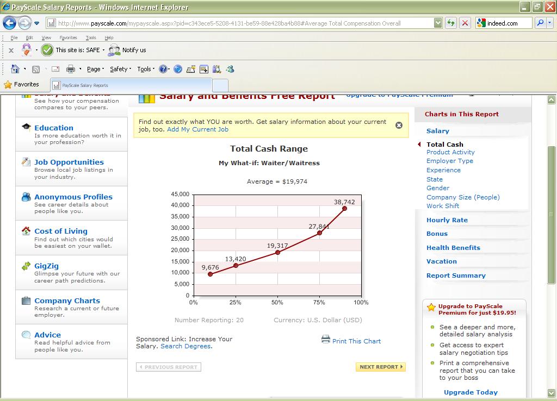Image resolution: width=557 pixels, height=401 pixels.
Task: Open the Cost of Living sidebar link
Action: tap(61, 231)
